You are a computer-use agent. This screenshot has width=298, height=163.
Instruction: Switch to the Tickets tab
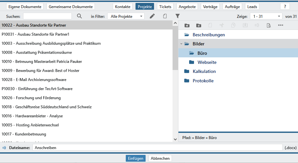point(165,6)
